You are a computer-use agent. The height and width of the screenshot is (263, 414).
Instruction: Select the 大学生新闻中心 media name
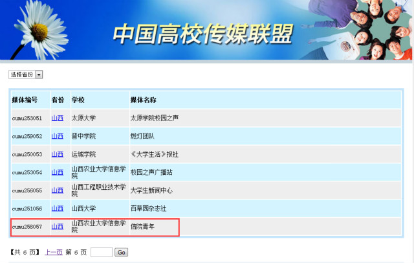(151, 190)
